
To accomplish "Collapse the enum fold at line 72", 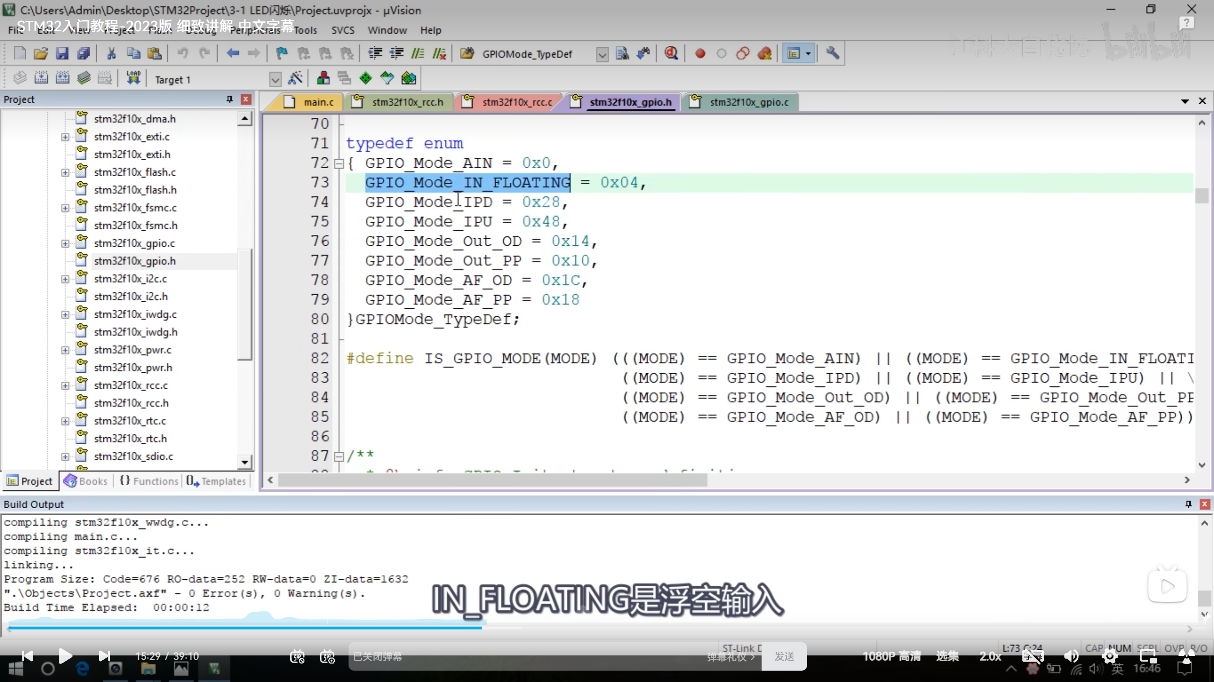I will pyautogui.click(x=339, y=164).
